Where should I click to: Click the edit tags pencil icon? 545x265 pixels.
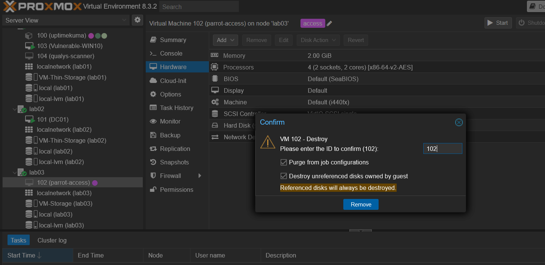click(x=329, y=23)
